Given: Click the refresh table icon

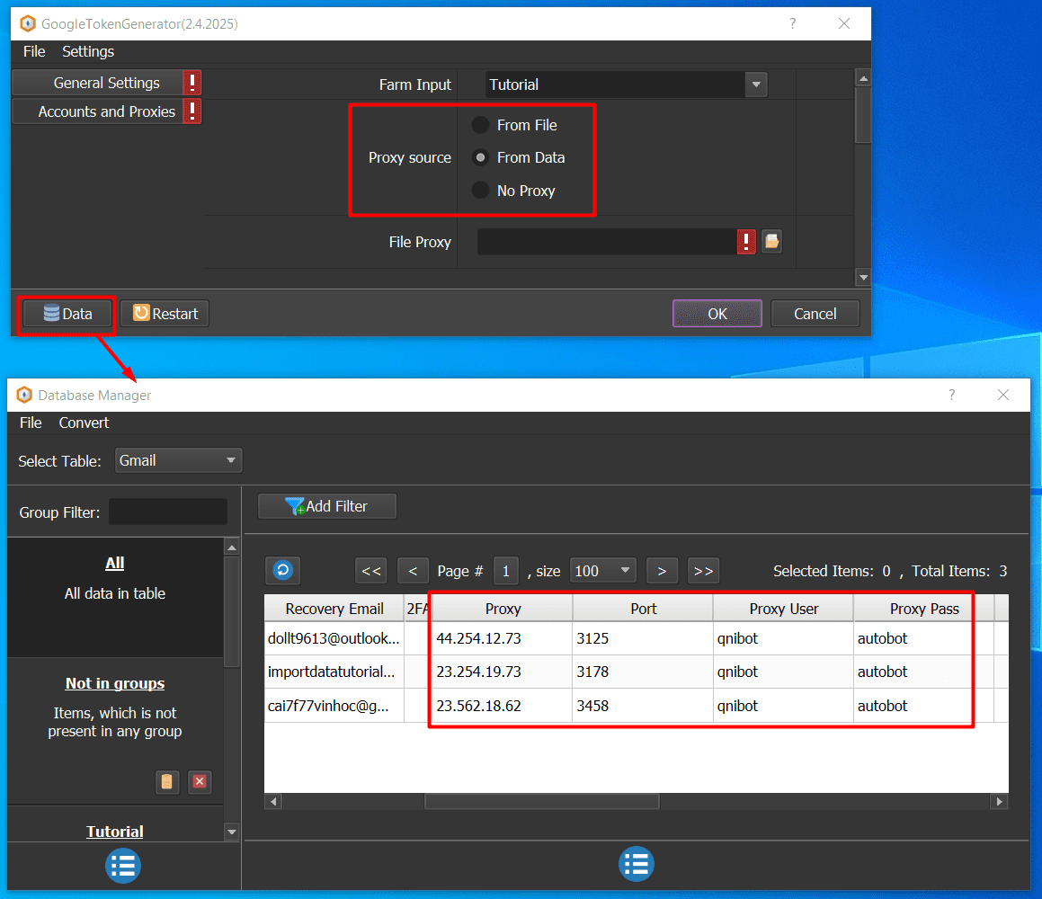Looking at the screenshot, I should [283, 570].
